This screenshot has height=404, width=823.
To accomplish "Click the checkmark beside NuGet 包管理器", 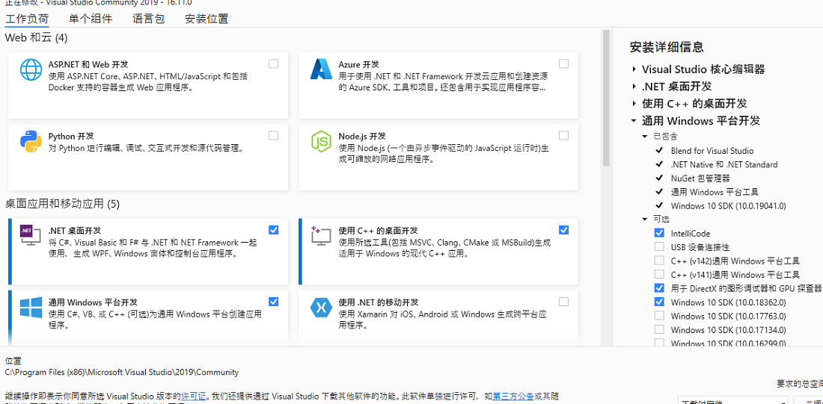I will 659,178.
